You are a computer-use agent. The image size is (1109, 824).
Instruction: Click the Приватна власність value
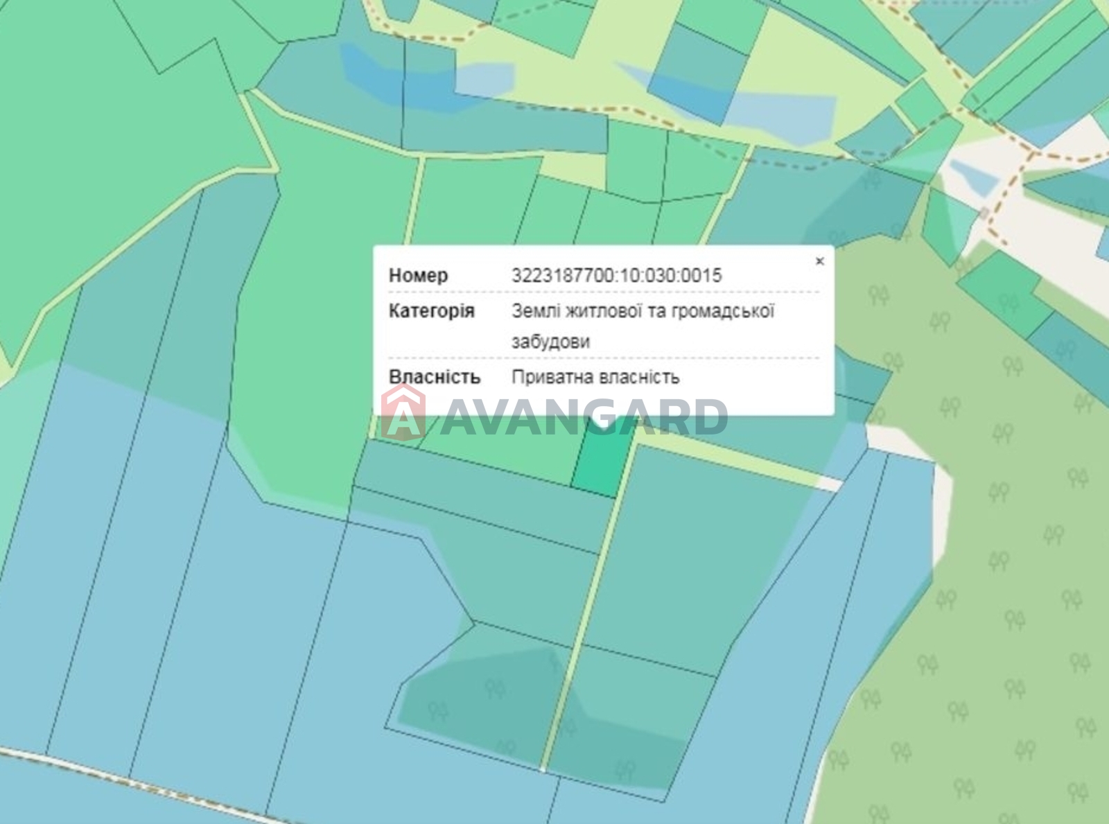(x=595, y=377)
